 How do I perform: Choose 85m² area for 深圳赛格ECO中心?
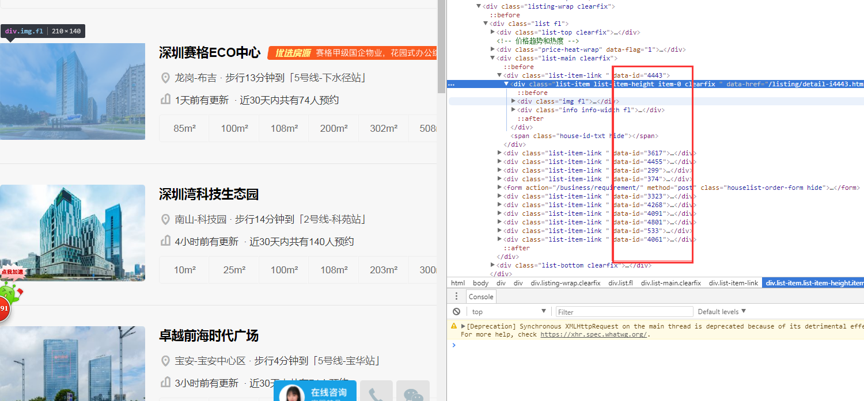point(184,128)
